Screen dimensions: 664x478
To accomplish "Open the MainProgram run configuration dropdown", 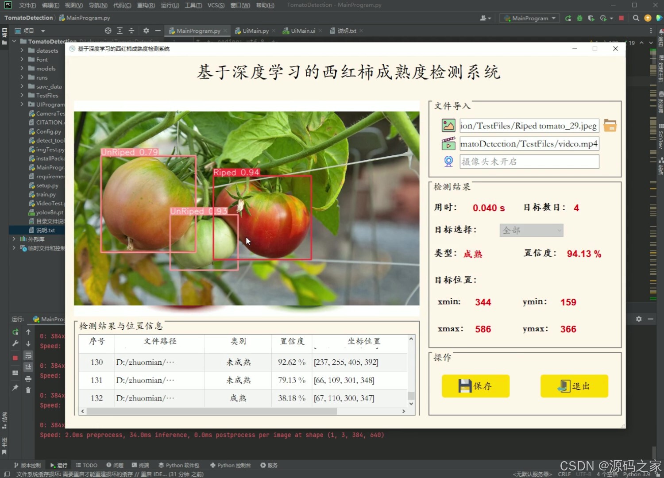I will [529, 18].
